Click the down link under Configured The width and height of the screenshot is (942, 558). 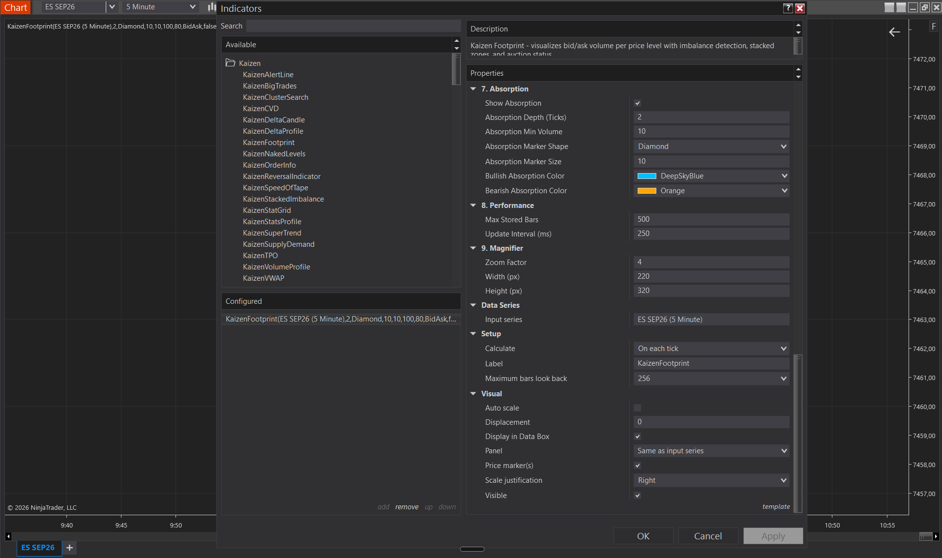tap(447, 507)
